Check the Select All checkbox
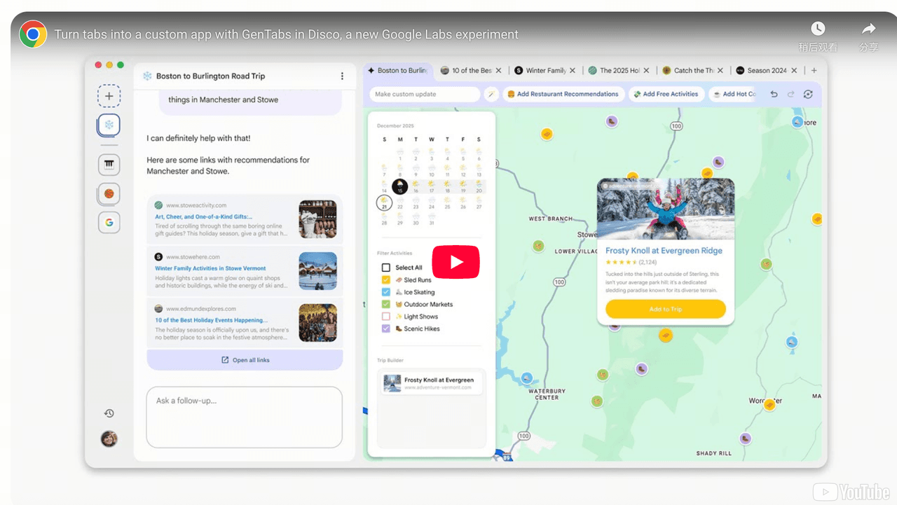897x505 pixels. point(386,268)
